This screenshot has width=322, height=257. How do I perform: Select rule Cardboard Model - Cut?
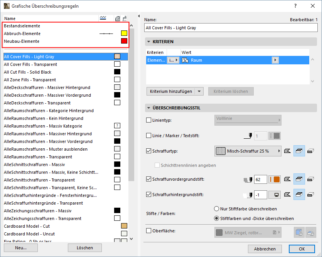tap(66, 226)
